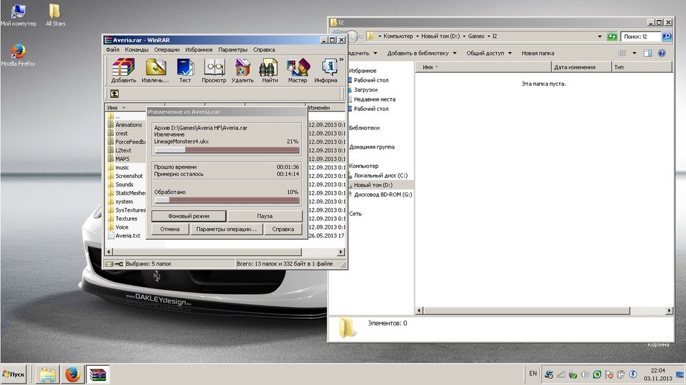Viewport: 686px width, 385px height.
Task: Click the Explorer help question mark icon
Action: pyautogui.click(x=662, y=53)
